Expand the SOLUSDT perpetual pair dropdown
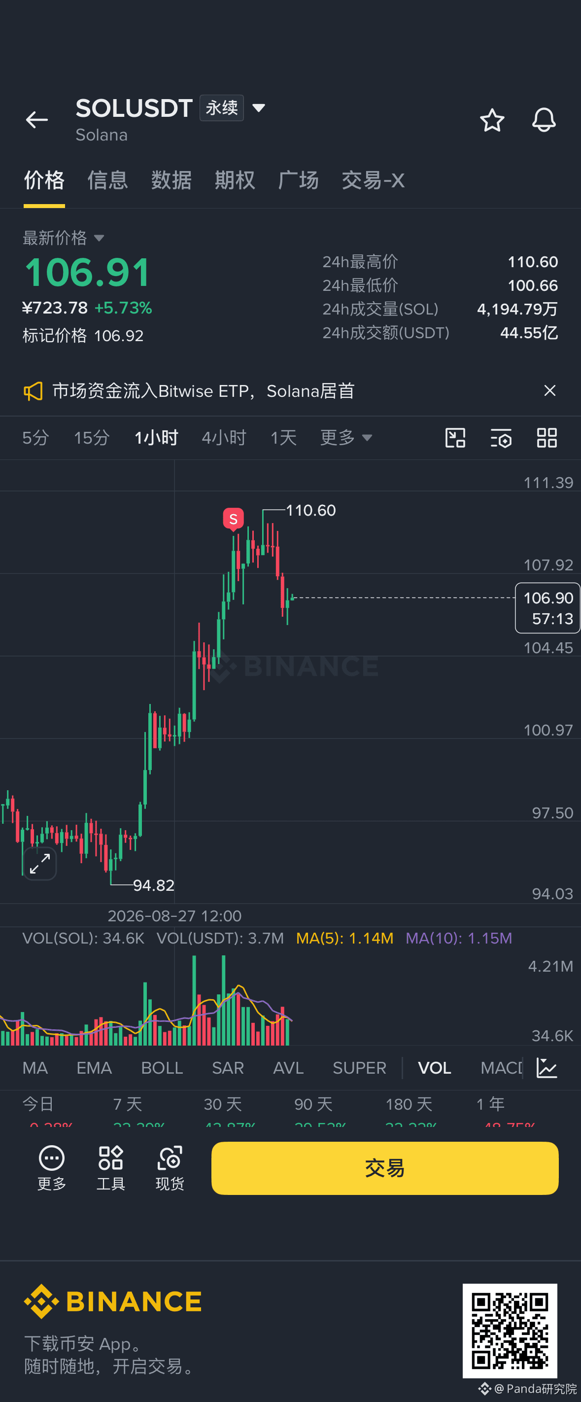The height and width of the screenshot is (1402, 581). click(259, 108)
